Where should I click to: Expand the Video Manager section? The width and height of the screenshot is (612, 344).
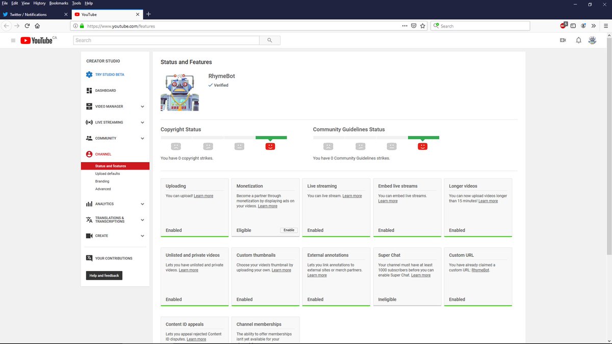pos(142,107)
